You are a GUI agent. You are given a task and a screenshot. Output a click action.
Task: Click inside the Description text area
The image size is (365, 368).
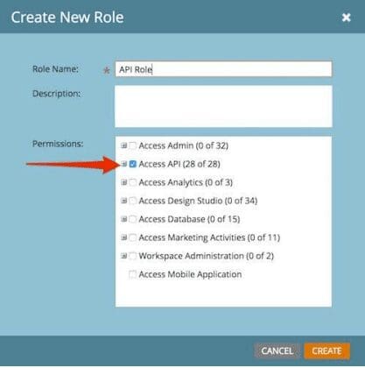(x=223, y=106)
